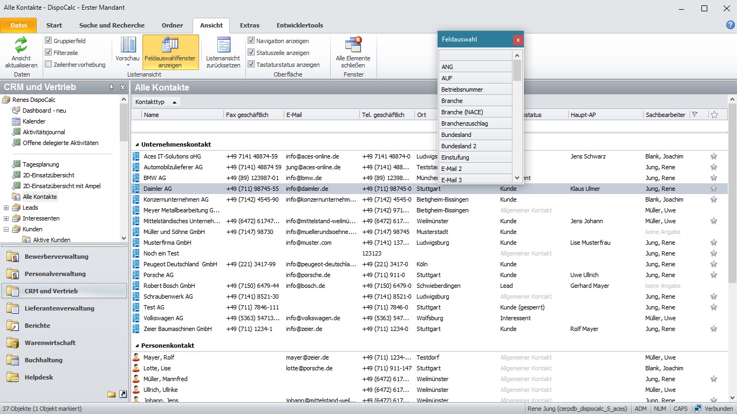Screen dimensions: 737x414
Task: Switch to the Extras ribbon tab
Action: (249, 25)
